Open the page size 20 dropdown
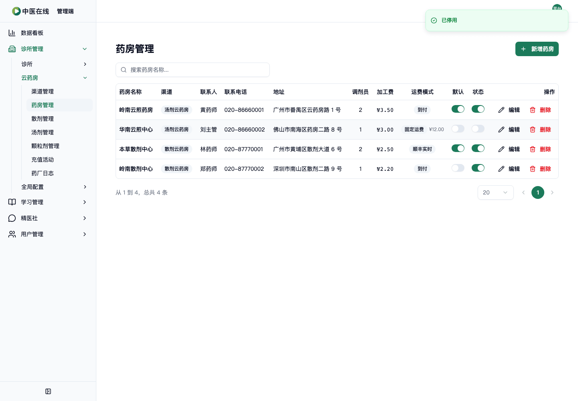The width and height of the screenshot is (578, 401). pos(496,192)
